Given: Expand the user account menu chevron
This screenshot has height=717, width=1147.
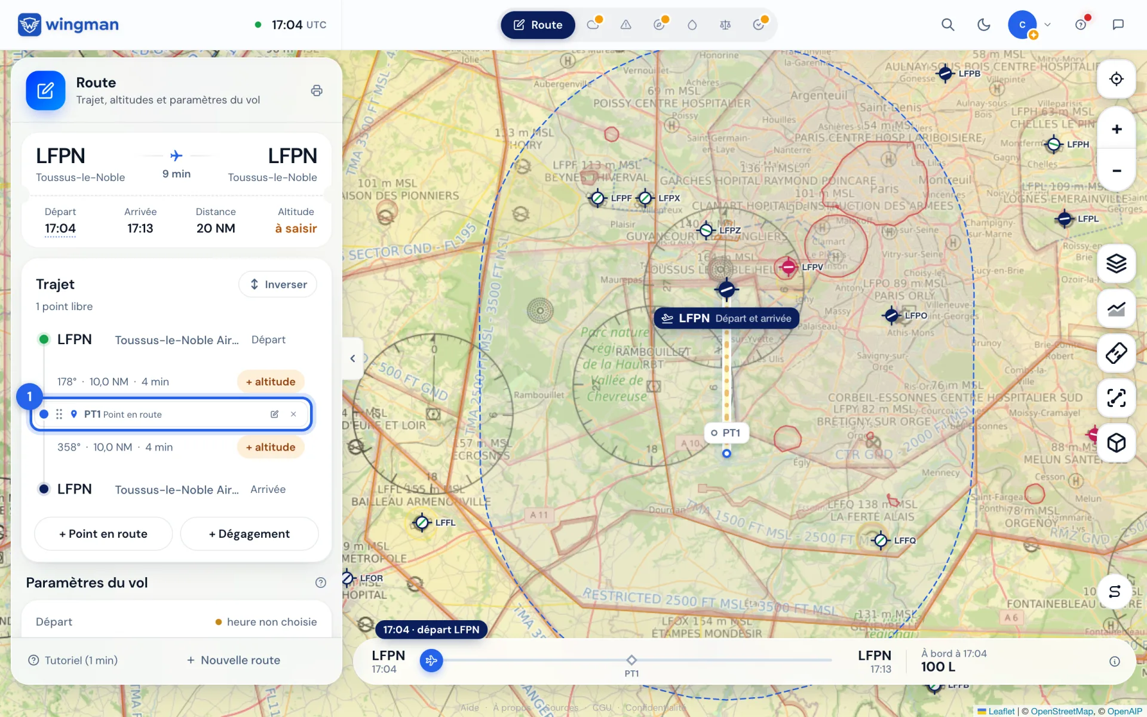Looking at the screenshot, I should 1047,24.
